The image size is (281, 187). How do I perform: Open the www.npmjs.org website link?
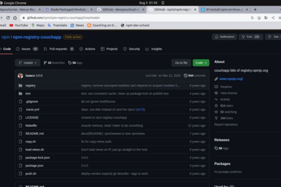pyautogui.click(x=231, y=79)
